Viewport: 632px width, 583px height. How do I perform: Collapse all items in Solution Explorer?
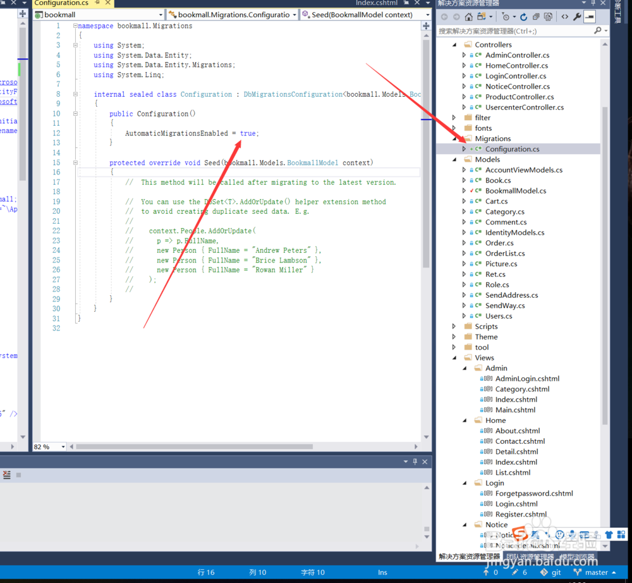tap(536, 16)
